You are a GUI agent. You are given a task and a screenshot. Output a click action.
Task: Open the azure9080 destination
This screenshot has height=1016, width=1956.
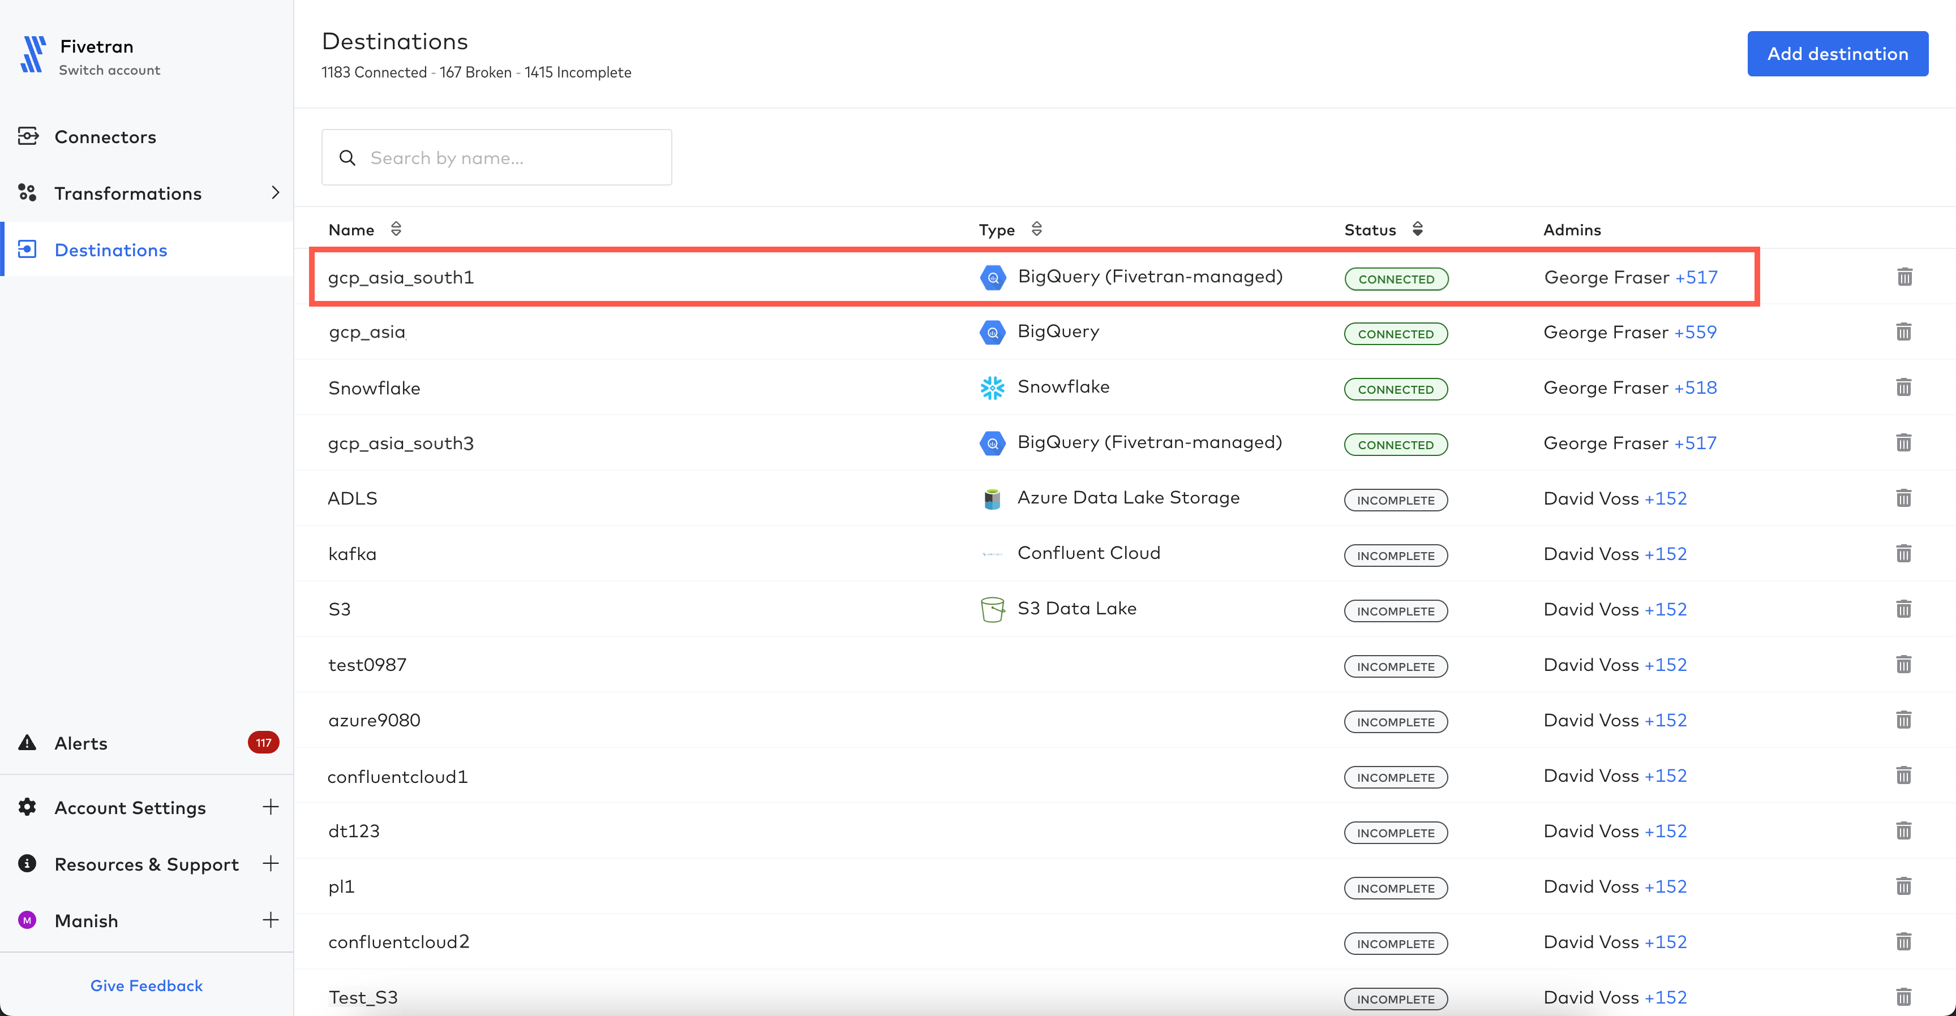click(x=374, y=720)
